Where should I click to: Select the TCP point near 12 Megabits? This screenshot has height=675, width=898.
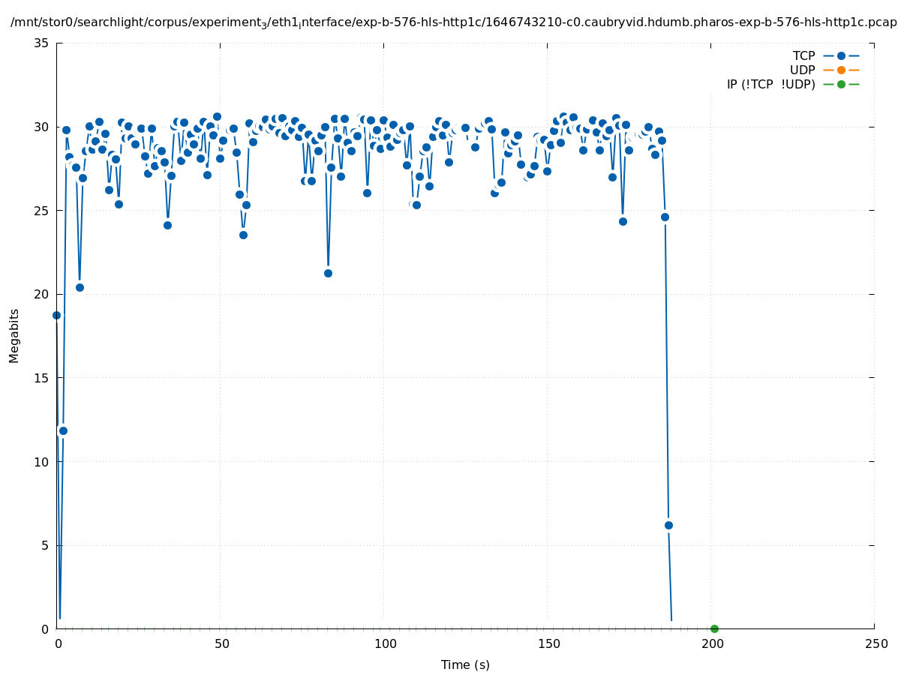(x=63, y=430)
